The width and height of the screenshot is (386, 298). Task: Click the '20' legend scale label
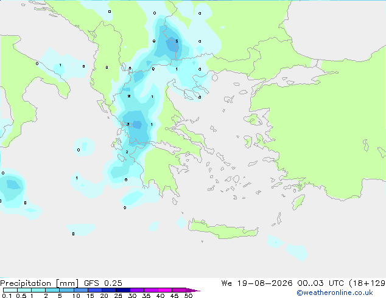(104, 296)
